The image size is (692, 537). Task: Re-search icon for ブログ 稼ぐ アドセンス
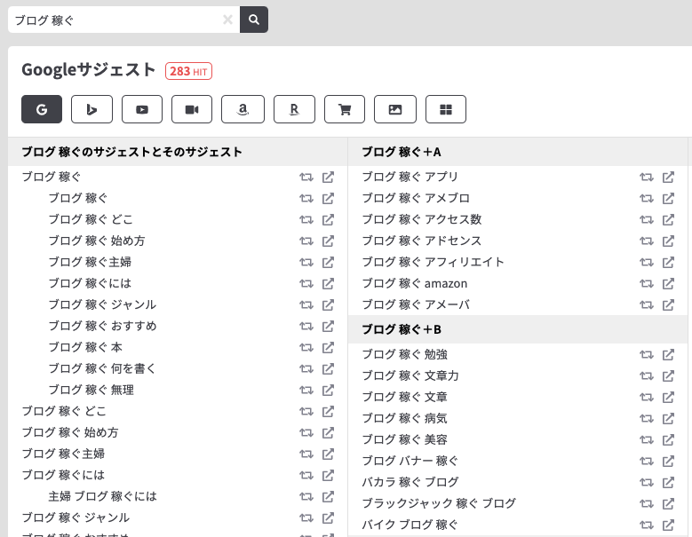pyautogui.click(x=647, y=241)
